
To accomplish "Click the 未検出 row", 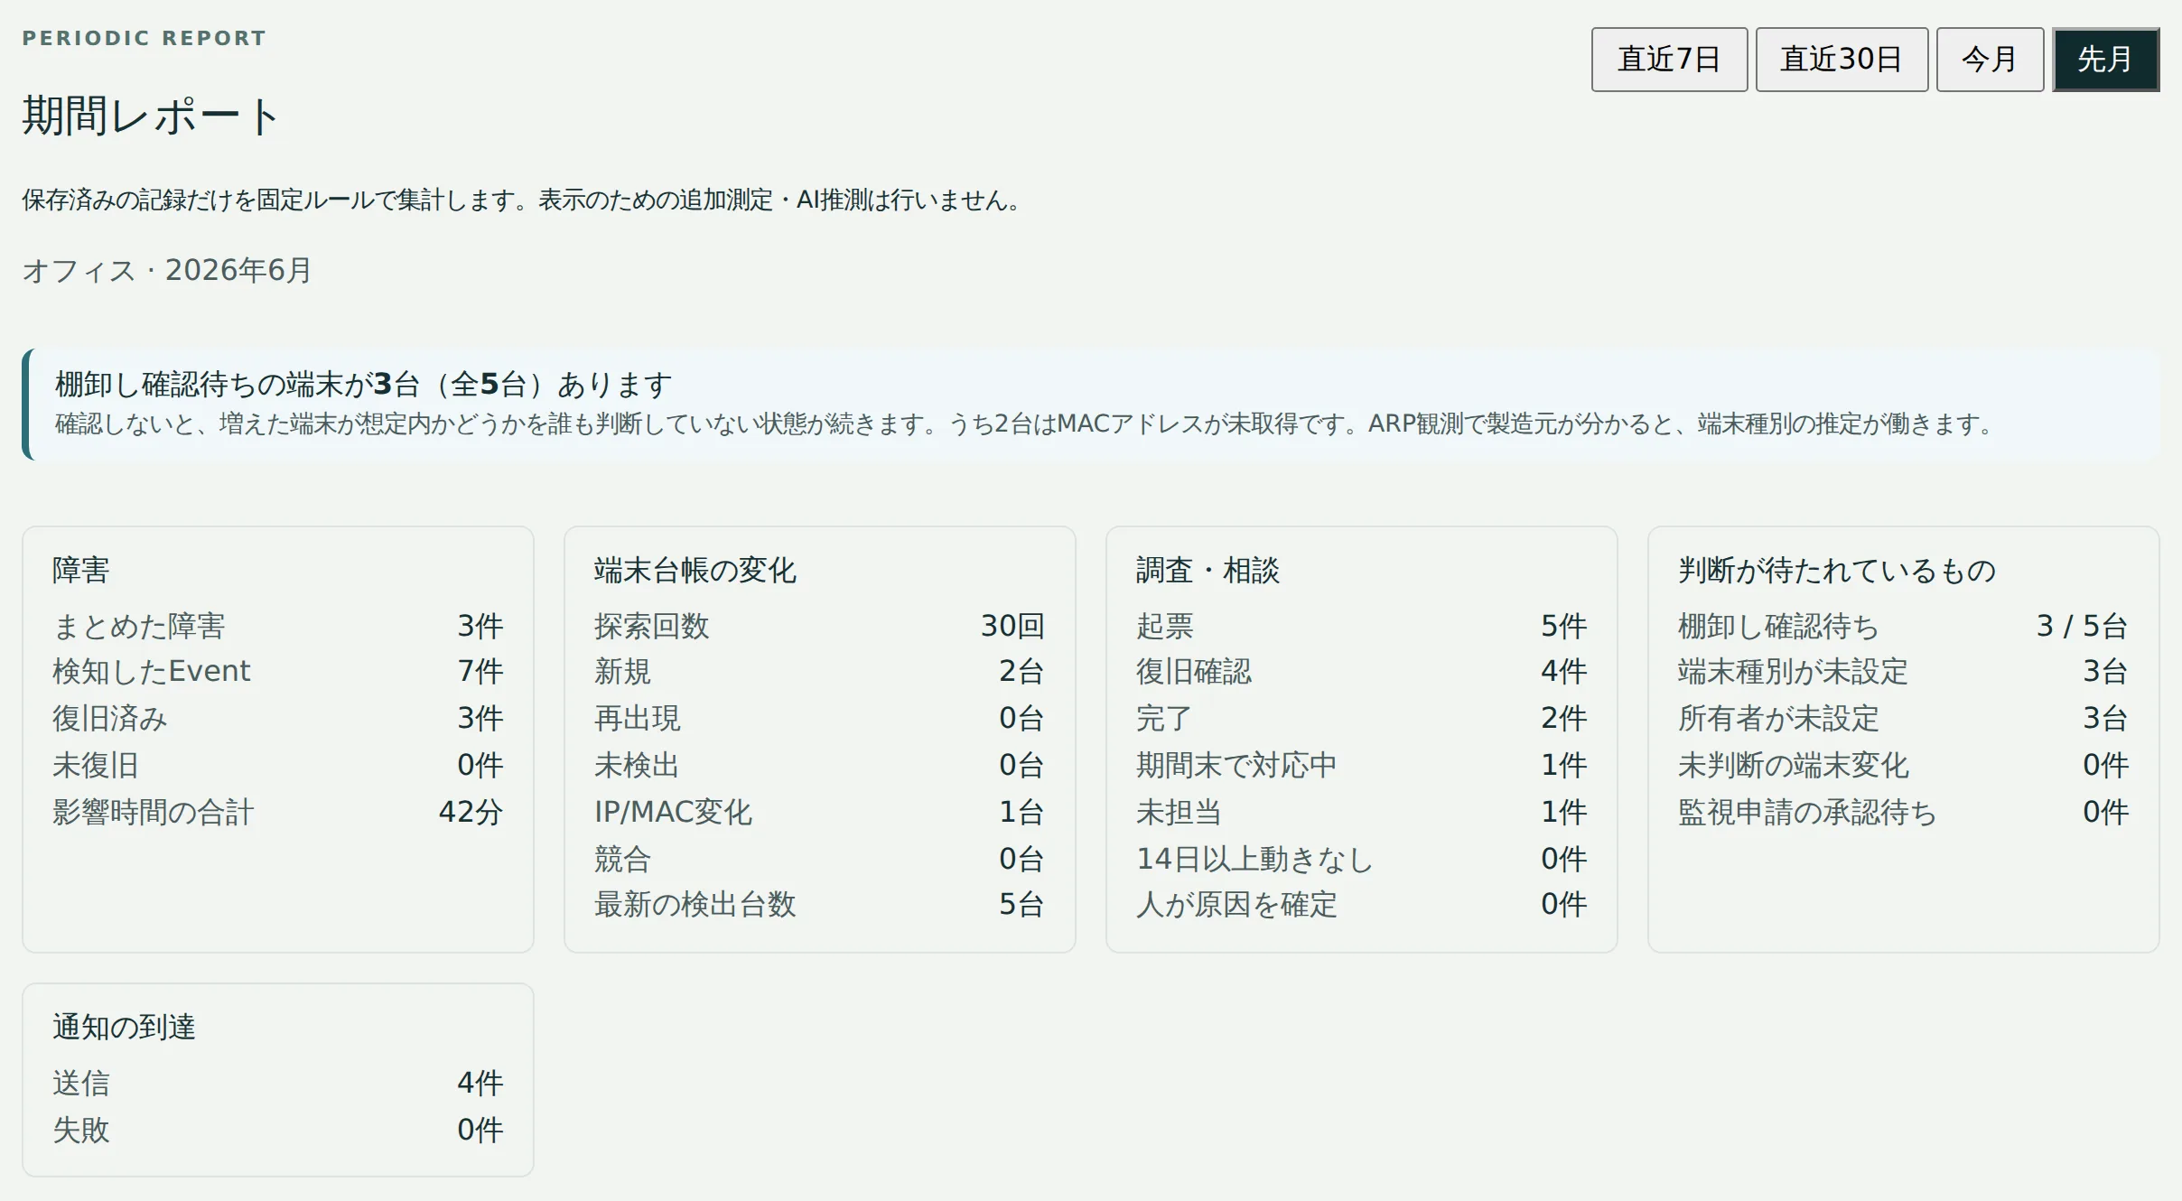I will point(820,765).
